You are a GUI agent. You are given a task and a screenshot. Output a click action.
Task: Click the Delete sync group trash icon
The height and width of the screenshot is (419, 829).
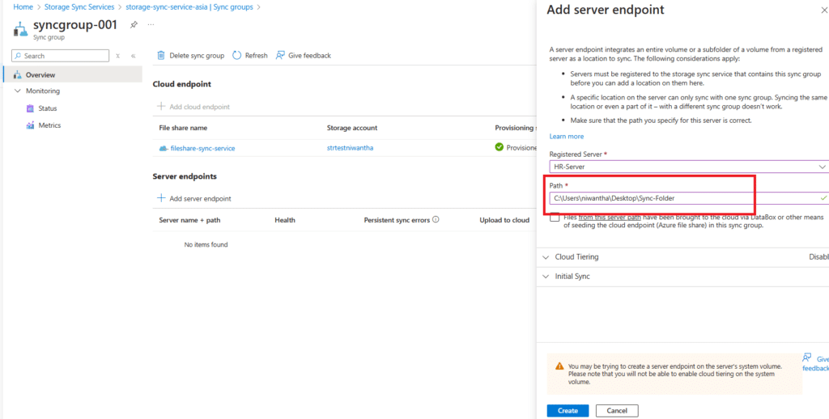161,55
